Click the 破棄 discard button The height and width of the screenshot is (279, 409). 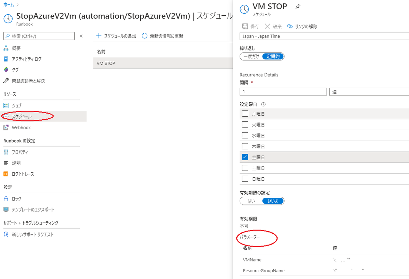click(273, 26)
